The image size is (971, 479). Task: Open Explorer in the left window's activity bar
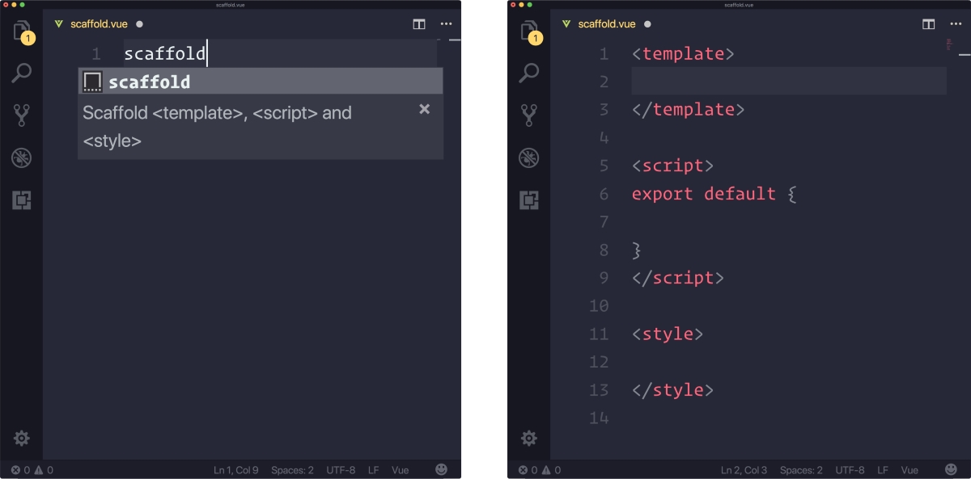tap(23, 32)
